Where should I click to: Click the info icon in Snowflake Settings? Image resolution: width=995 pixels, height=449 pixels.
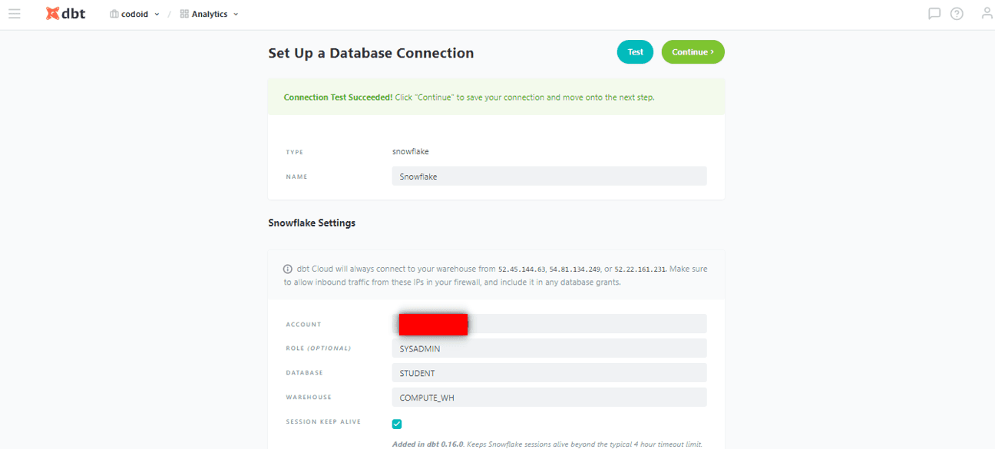coord(288,269)
